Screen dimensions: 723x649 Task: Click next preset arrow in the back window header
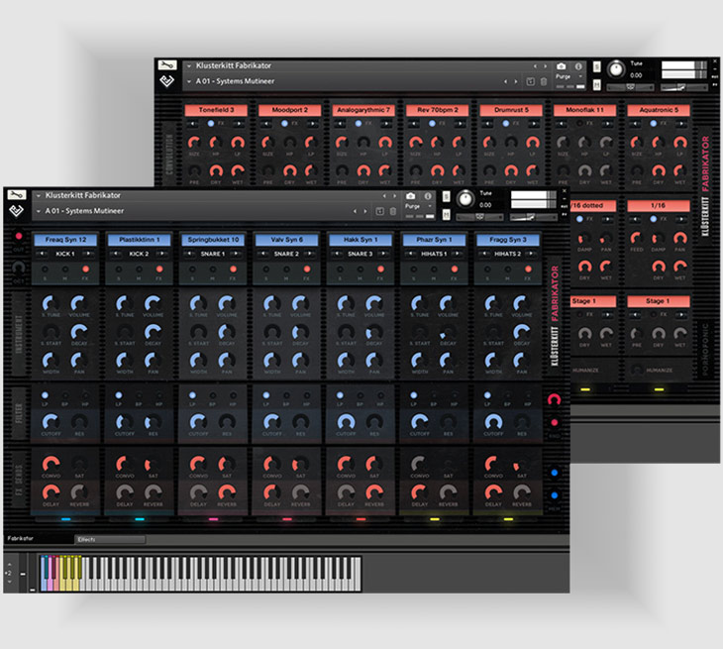click(x=515, y=81)
